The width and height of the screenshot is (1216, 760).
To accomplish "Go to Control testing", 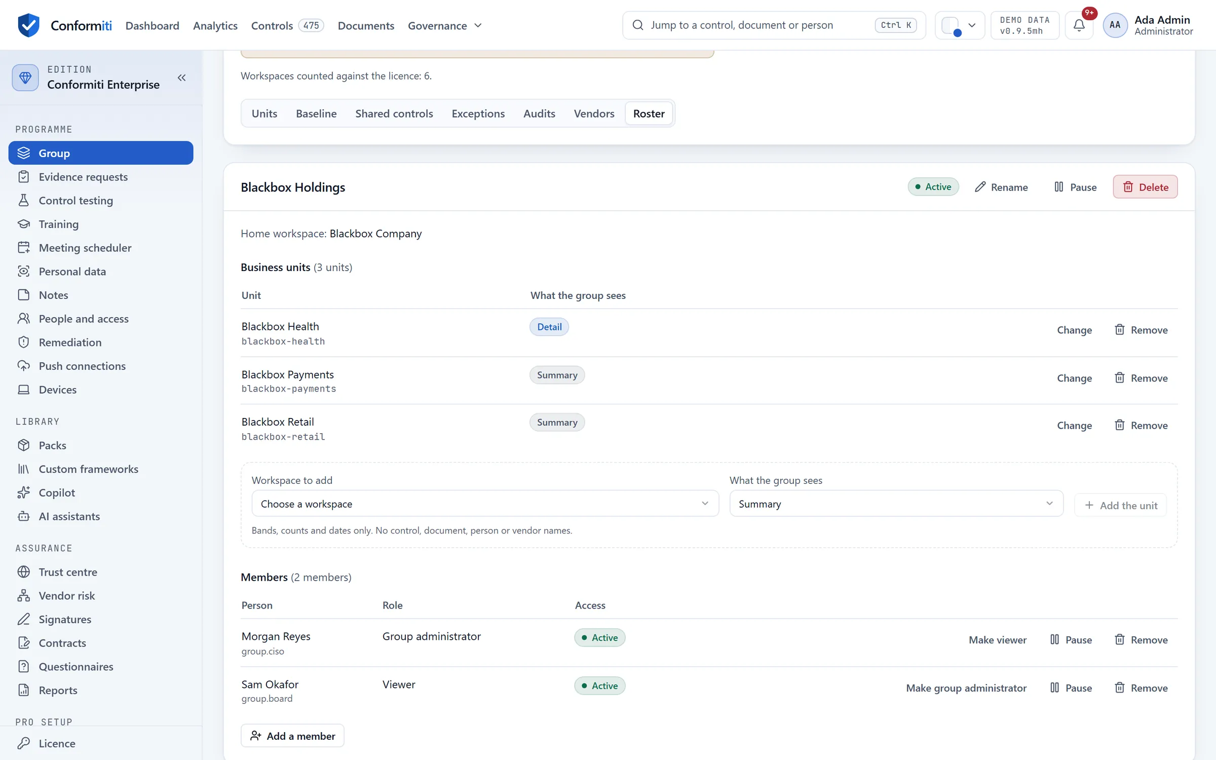I will point(101,200).
